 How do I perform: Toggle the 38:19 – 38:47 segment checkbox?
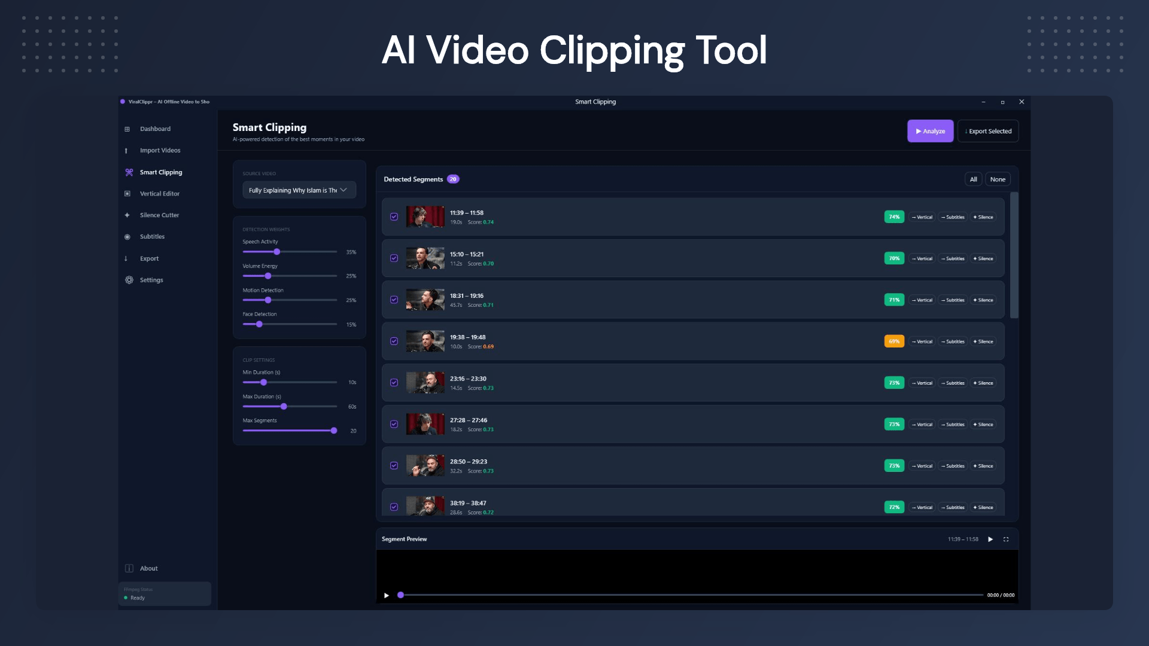pyautogui.click(x=394, y=507)
